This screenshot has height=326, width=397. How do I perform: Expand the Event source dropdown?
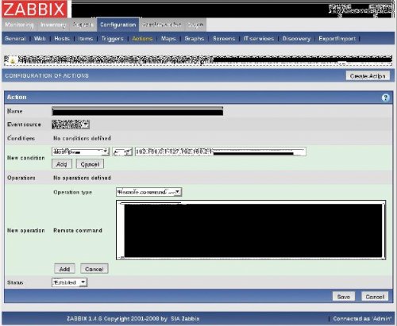71,125
